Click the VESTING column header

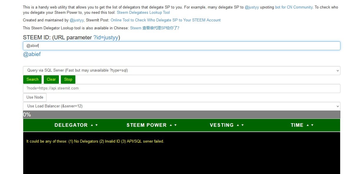tap(222, 125)
